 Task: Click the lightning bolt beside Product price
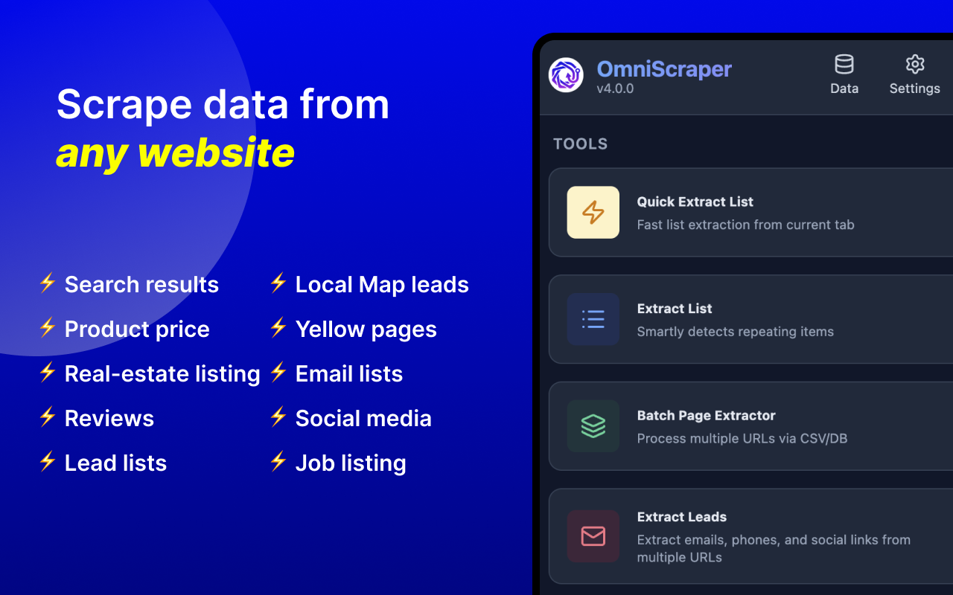click(48, 328)
